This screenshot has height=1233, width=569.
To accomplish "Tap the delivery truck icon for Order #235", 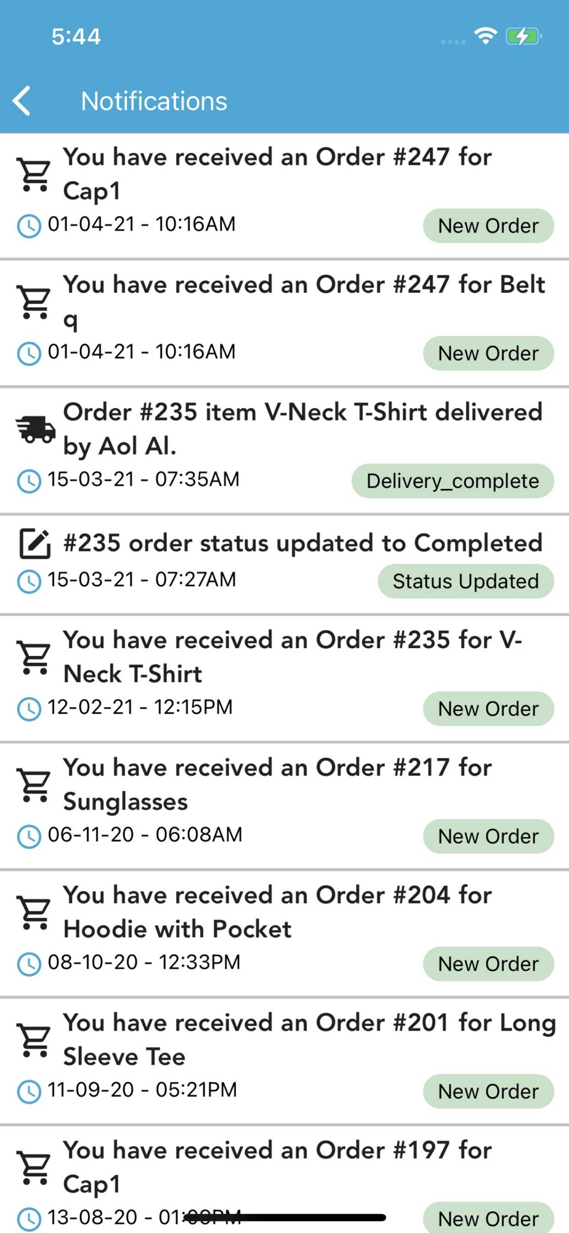I will click(35, 430).
